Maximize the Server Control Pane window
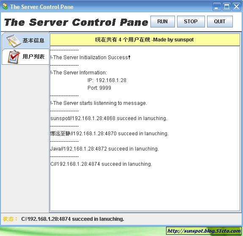This screenshot has width=243, height=236. coord(227,7)
